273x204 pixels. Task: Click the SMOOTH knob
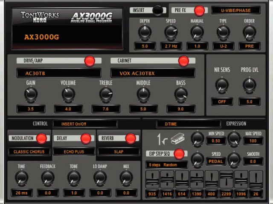click(234, 160)
